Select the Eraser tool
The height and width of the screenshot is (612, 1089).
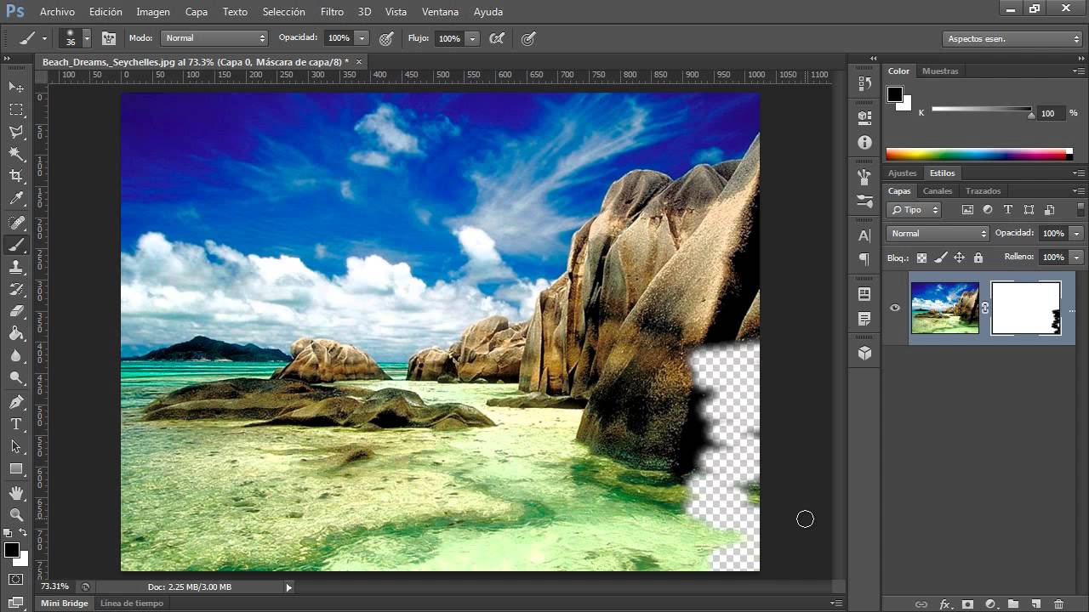tap(16, 311)
